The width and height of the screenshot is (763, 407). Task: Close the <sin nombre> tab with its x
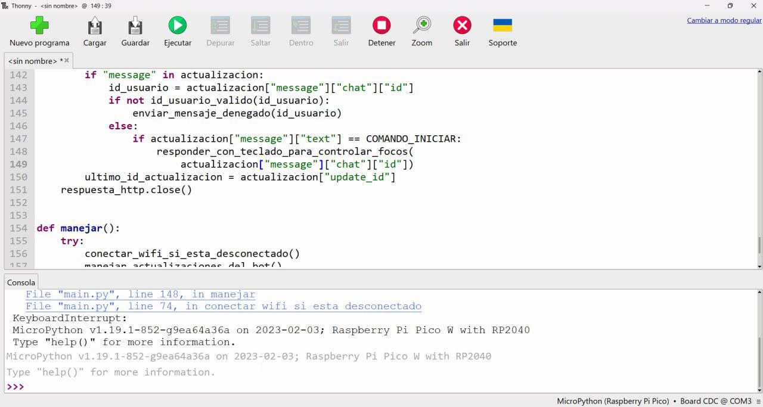coord(67,60)
